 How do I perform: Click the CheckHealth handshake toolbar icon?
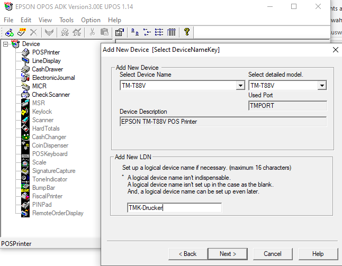point(49,32)
